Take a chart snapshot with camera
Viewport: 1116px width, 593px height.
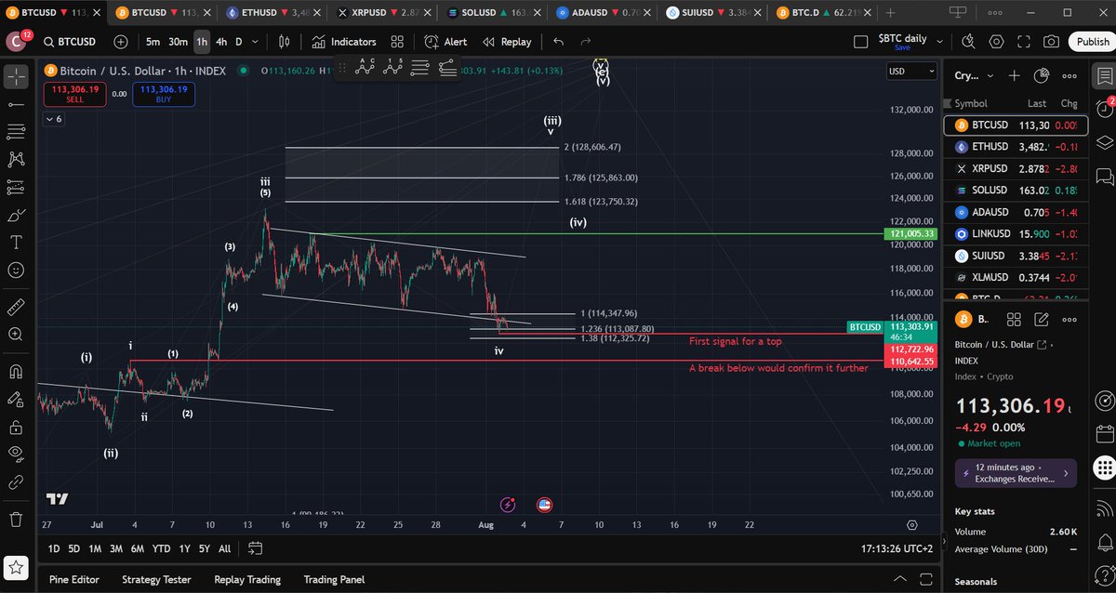point(1051,42)
